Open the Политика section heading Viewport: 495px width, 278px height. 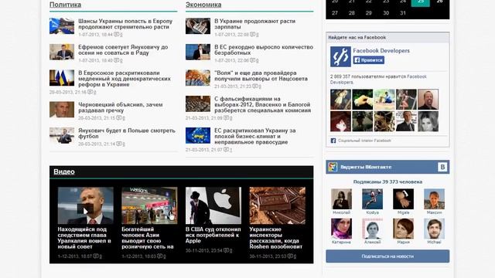(x=65, y=5)
